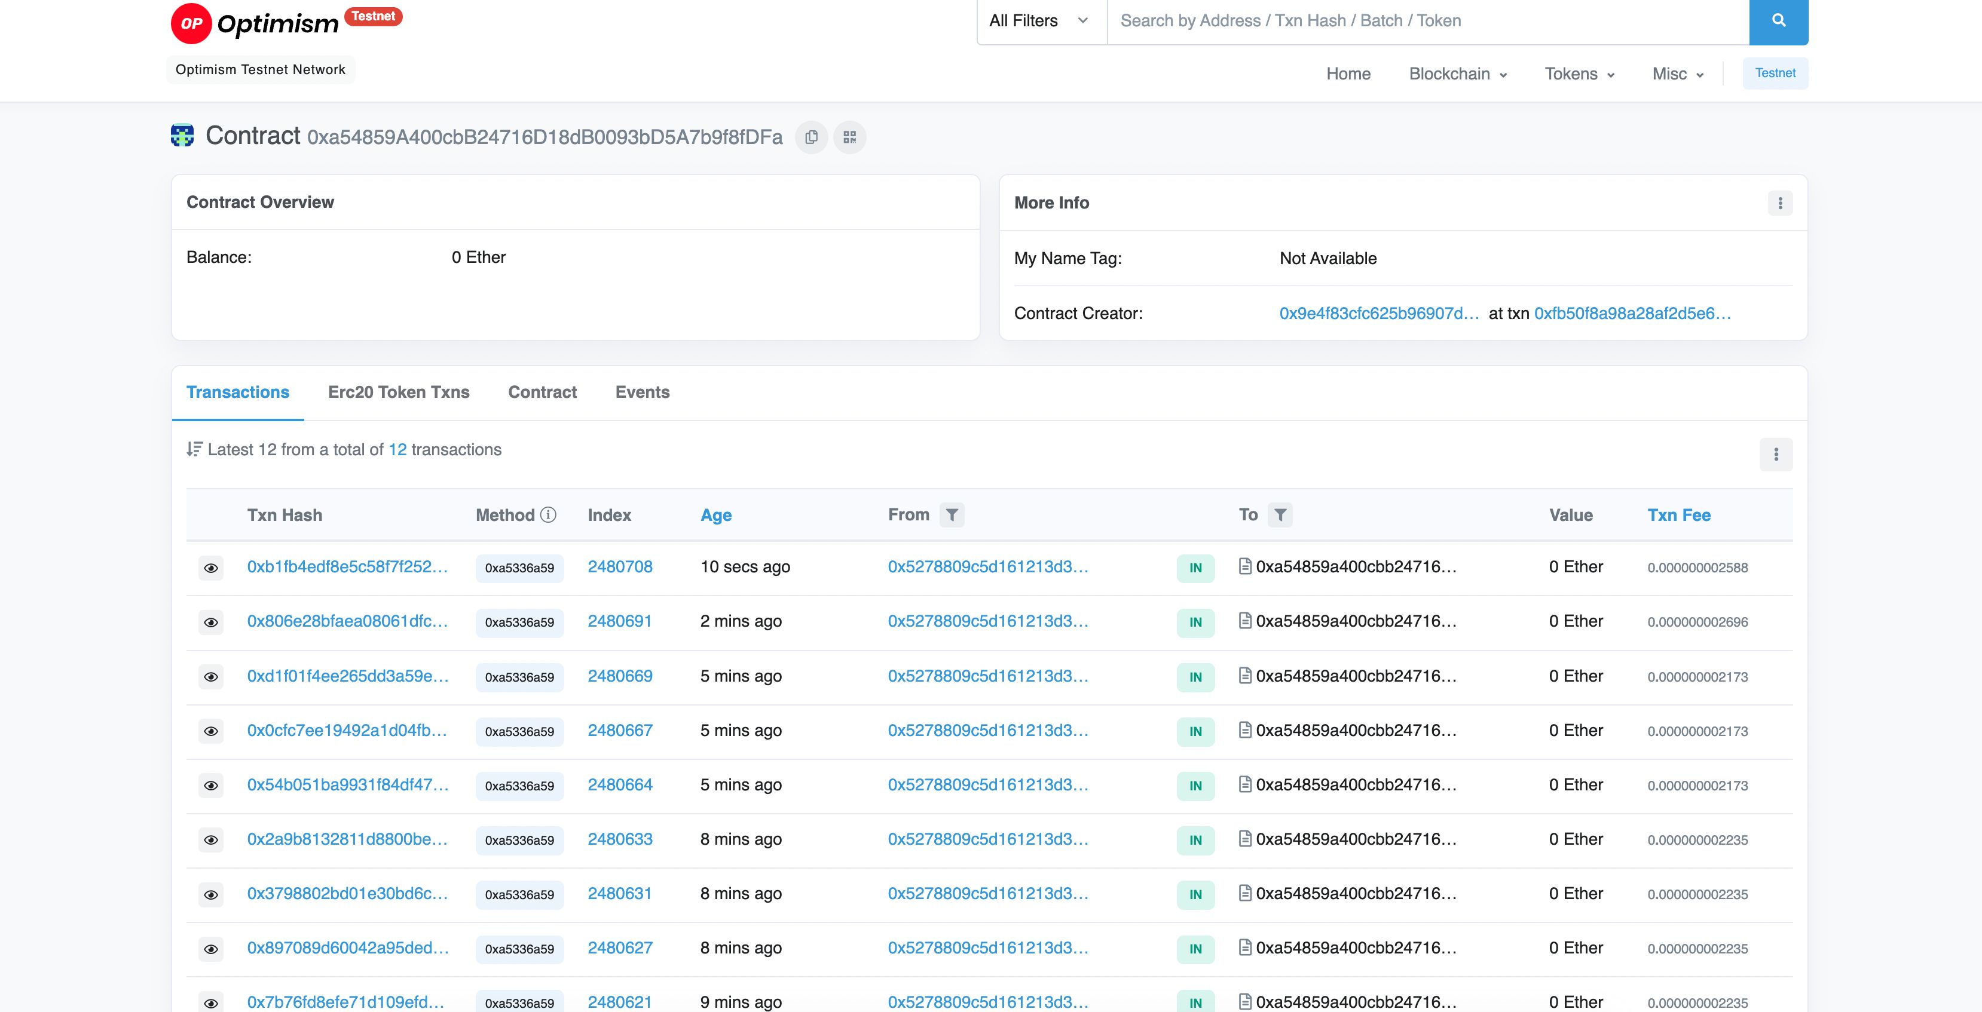
Task: Click contract file icon in 2480627 row
Action: point(1245,947)
